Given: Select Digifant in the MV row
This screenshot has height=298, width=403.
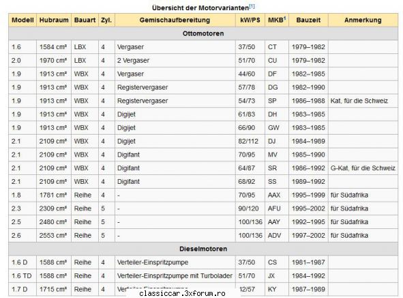Looking at the screenshot, I should (x=175, y=154).
